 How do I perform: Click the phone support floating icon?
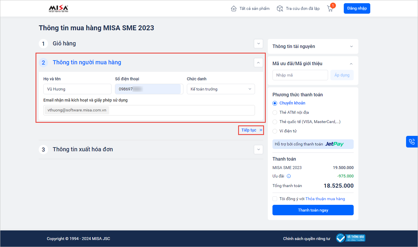click(x=412, y=142)
